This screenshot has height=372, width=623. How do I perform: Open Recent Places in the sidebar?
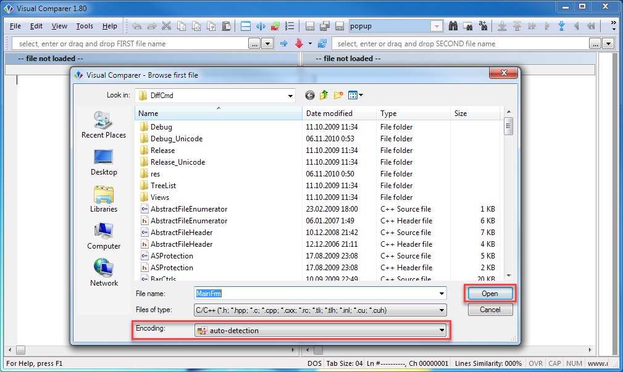click(103, 125)
